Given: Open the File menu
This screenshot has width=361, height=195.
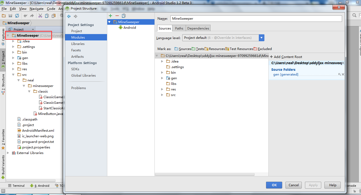Looking at the screenshot, I should [4, 9].
